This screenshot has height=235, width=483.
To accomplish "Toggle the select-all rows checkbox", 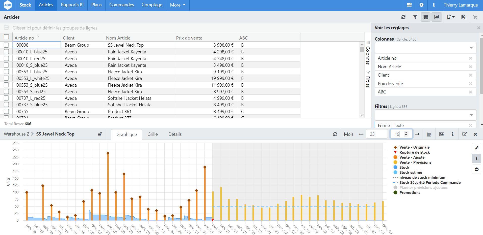I will (6, 37).
